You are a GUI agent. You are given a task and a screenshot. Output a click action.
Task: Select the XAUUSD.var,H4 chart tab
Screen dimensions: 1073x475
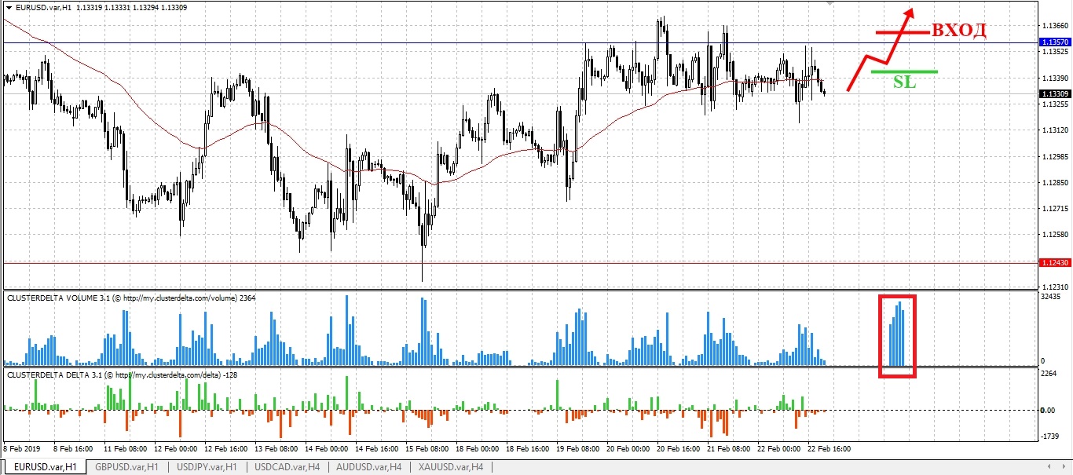[450, 467]
